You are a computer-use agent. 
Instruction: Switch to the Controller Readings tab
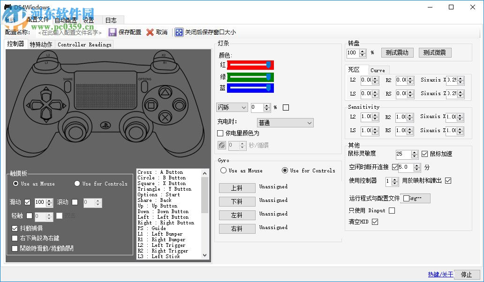tap(84, 45)
